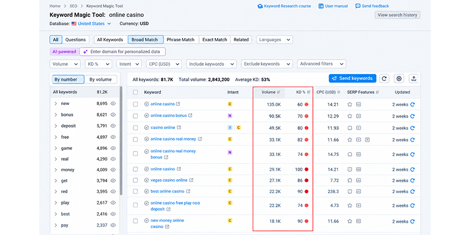Screen dimensions: 470x235
Task: Go to Home breadcrumb link
Action: (55, 6)
